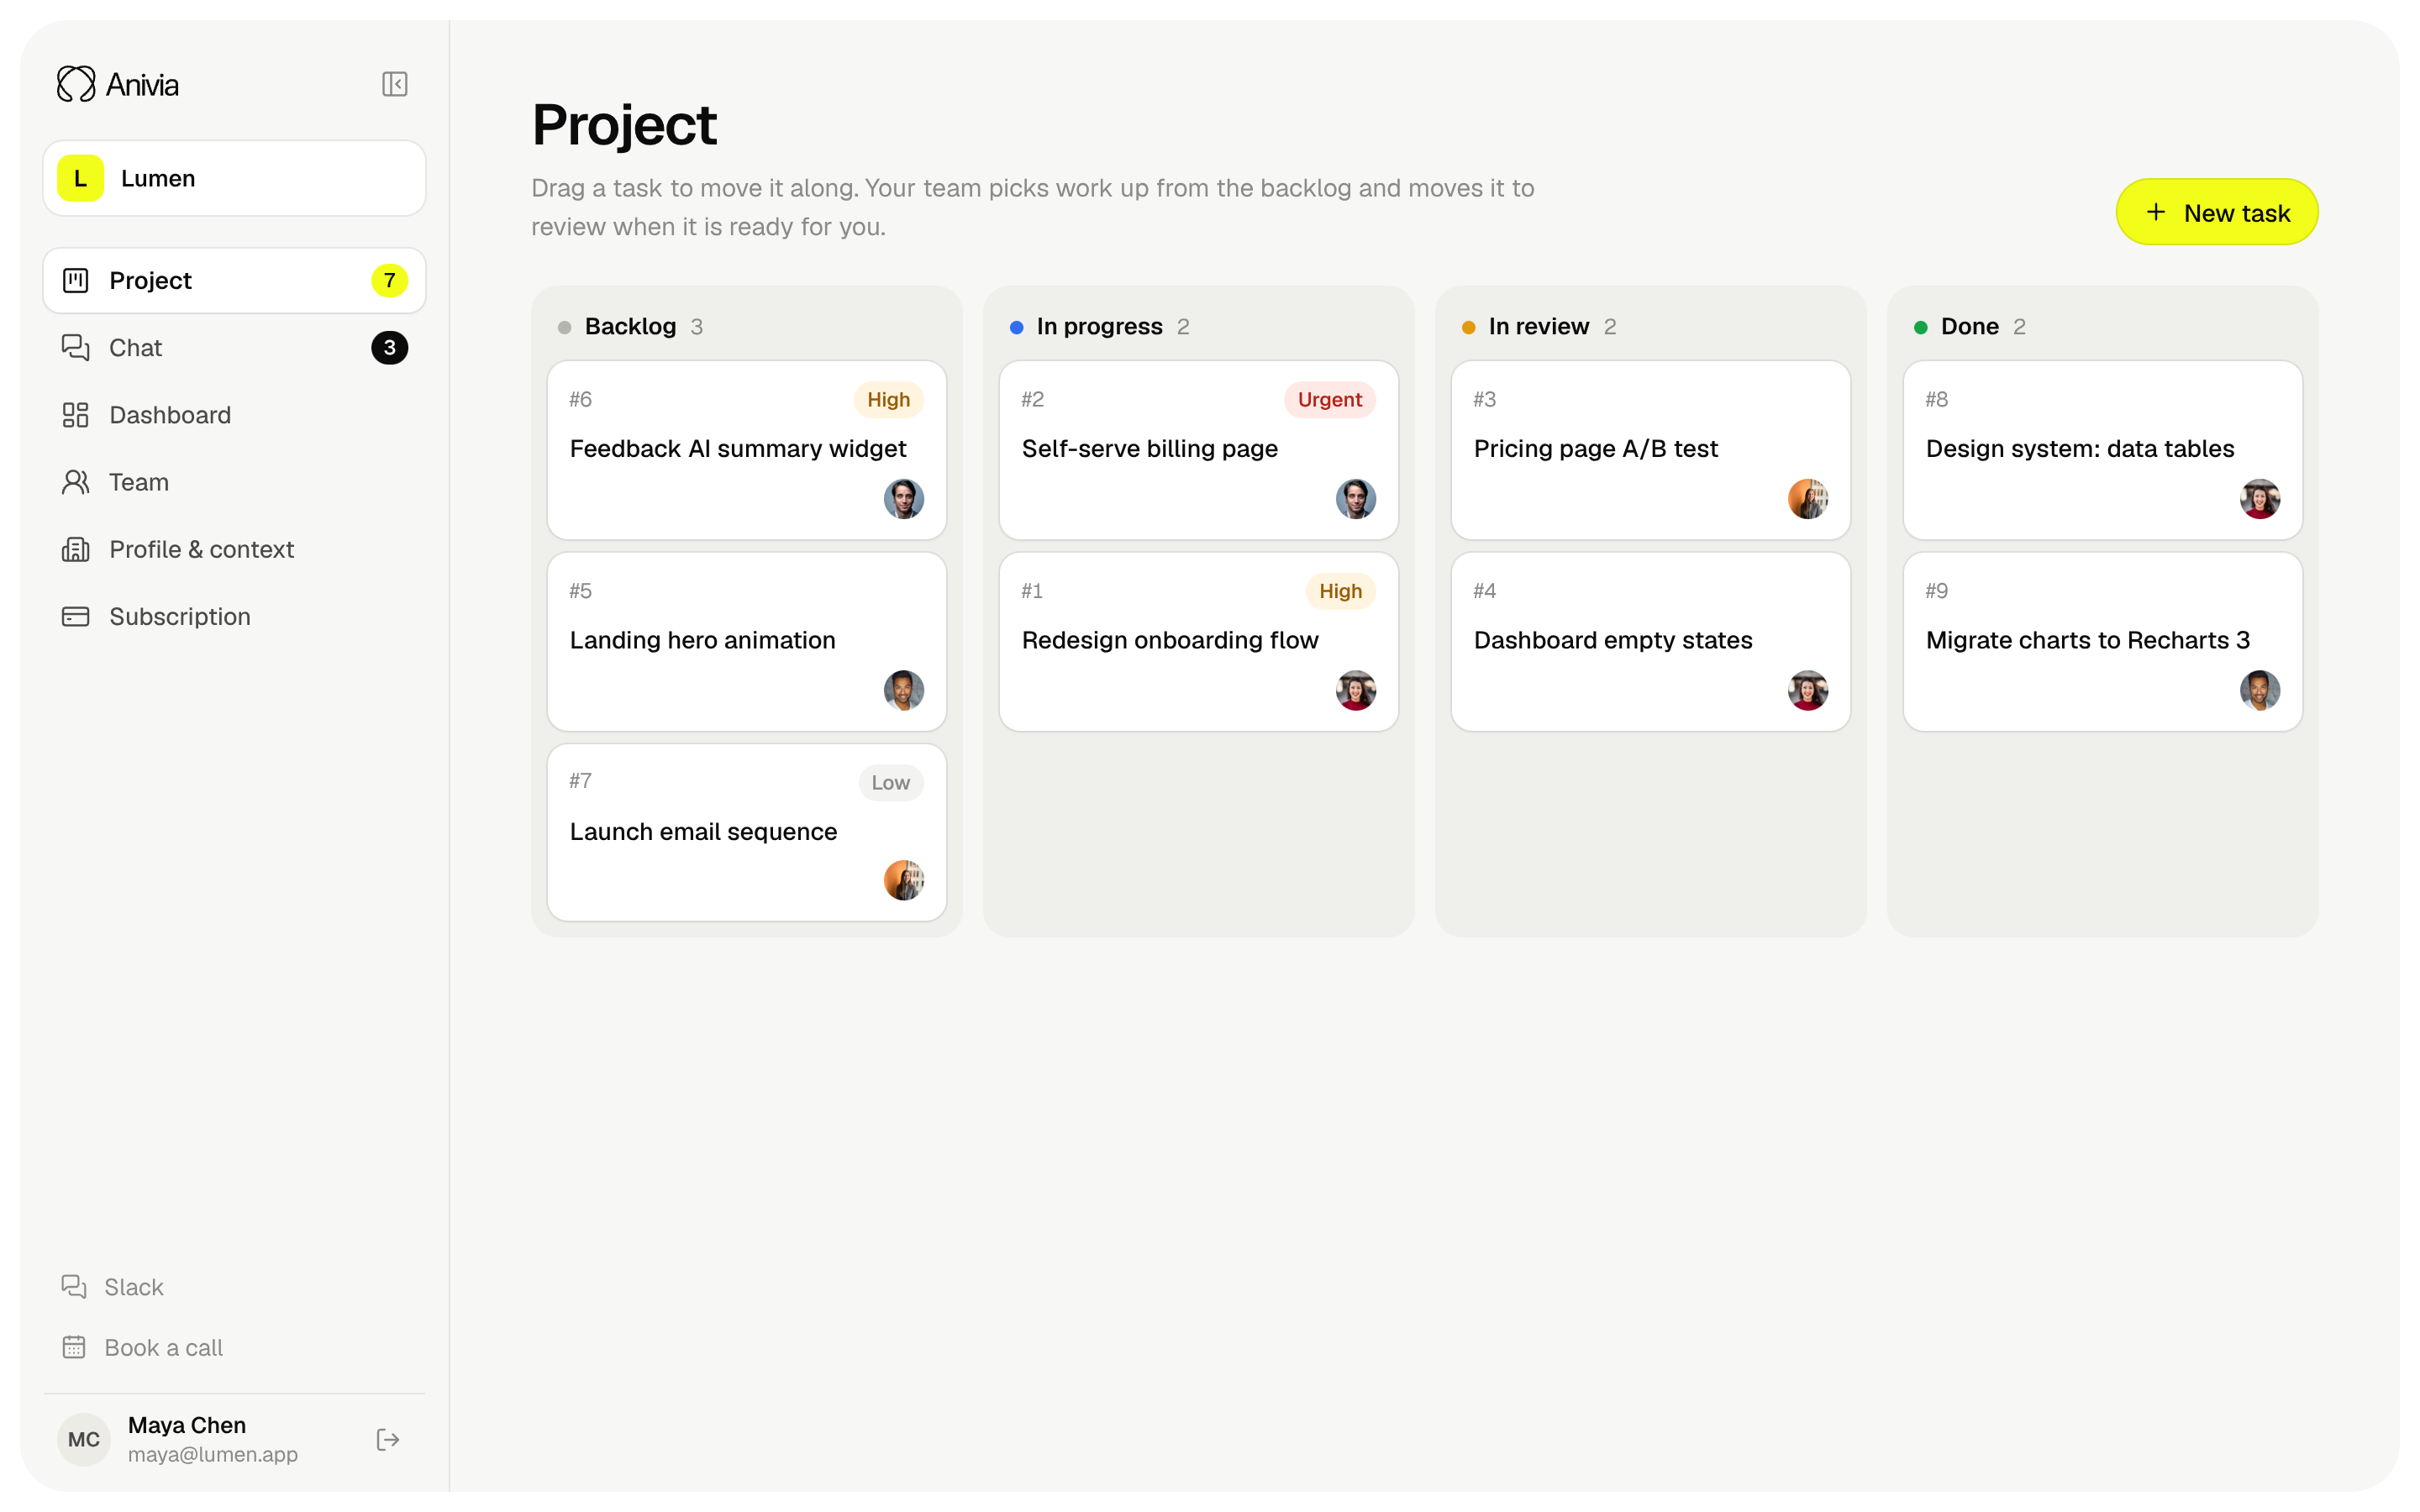Screen dimensions: 2420x1512
Task: Click the Anivia logo icon
Action: (76, 84)
